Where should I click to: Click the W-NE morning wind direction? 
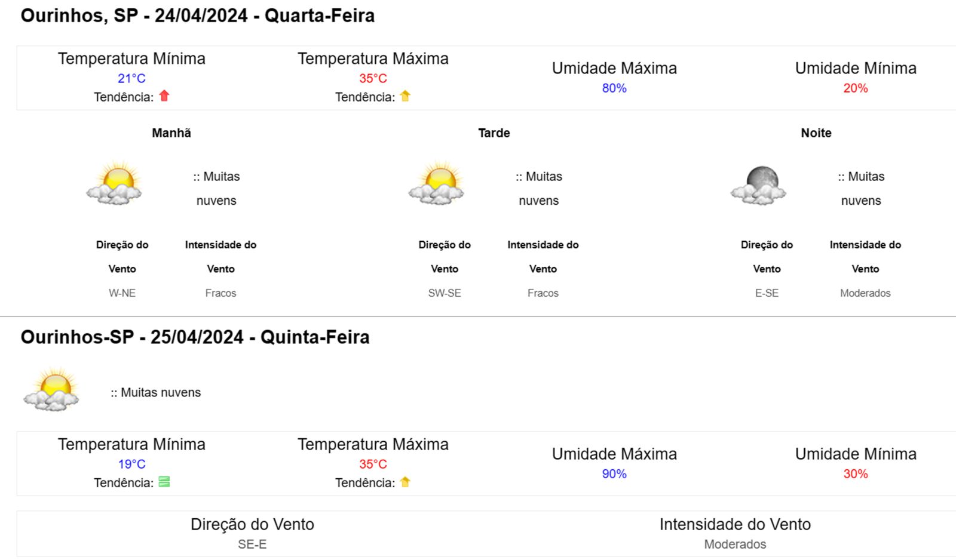pos(122,293)
